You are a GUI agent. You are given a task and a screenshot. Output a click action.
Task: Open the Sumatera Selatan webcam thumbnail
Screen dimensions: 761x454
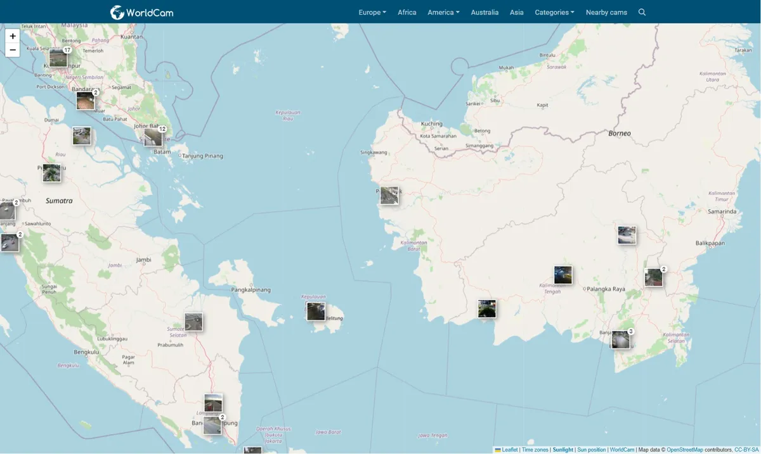click(193, 322)
